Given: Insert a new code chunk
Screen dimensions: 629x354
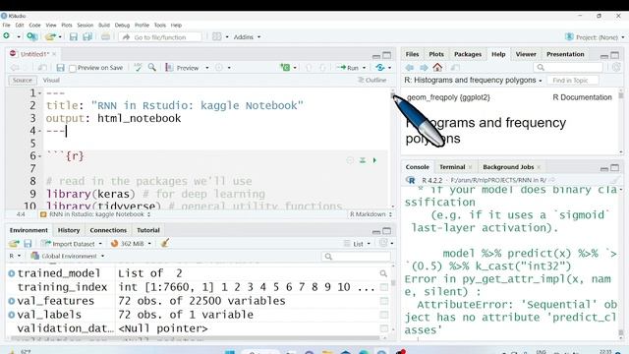Looking at the screenshot, I should pyautogui.click(x=285, y=68).
